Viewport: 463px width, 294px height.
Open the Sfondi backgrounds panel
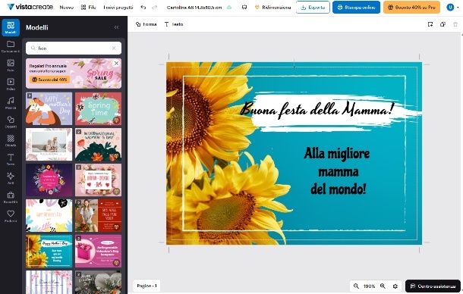tap(11, 140)
